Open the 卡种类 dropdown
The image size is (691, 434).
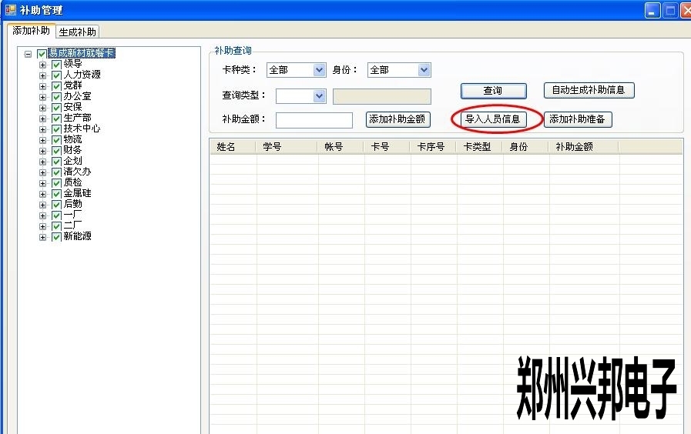click(320, 70)
